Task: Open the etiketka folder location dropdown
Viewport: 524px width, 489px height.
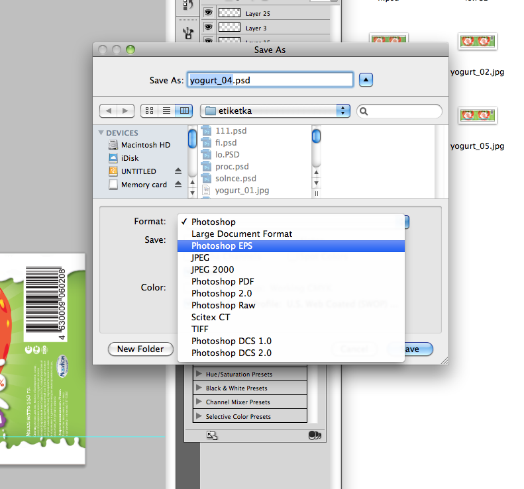Action: point(275,111)
